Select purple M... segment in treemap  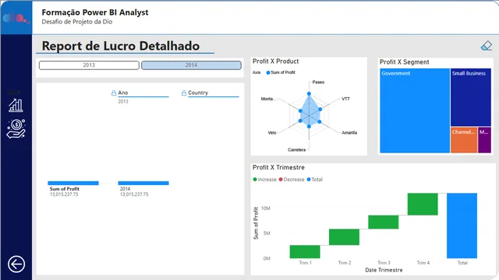pos(484,140)
